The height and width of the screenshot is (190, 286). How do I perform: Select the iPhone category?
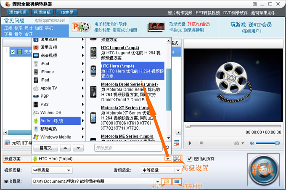pos(47,72)
